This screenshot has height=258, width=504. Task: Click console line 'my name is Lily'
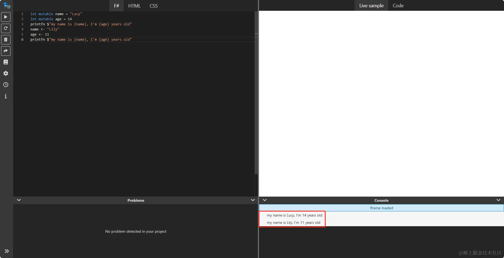tap(293, 222)
